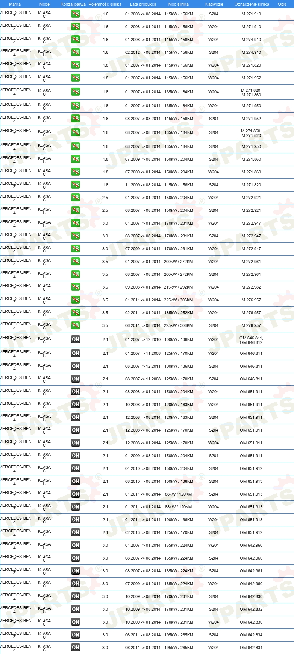The height and width of the screenshot is (654, 294).
Task: Click the PB icon in the 2.5 W204 M 272.921 row
Action: click(x=76, y=198)
